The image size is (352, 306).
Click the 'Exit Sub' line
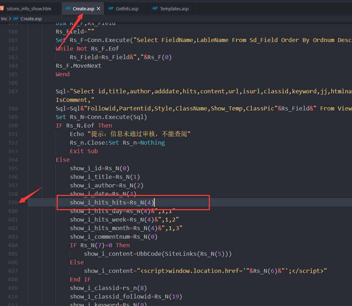point(84,151)
